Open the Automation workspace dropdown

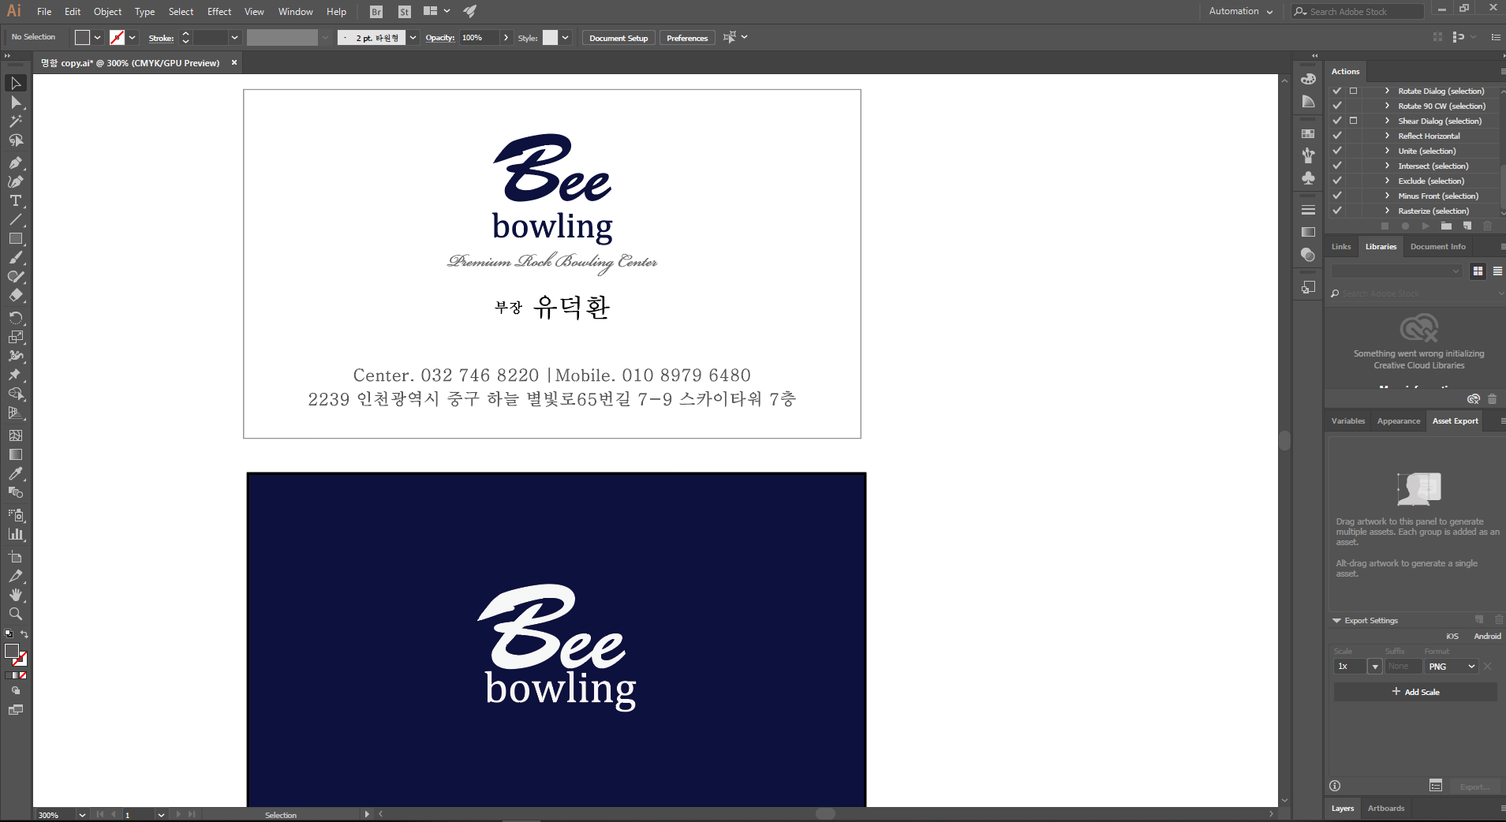(x=1240, y=11)
